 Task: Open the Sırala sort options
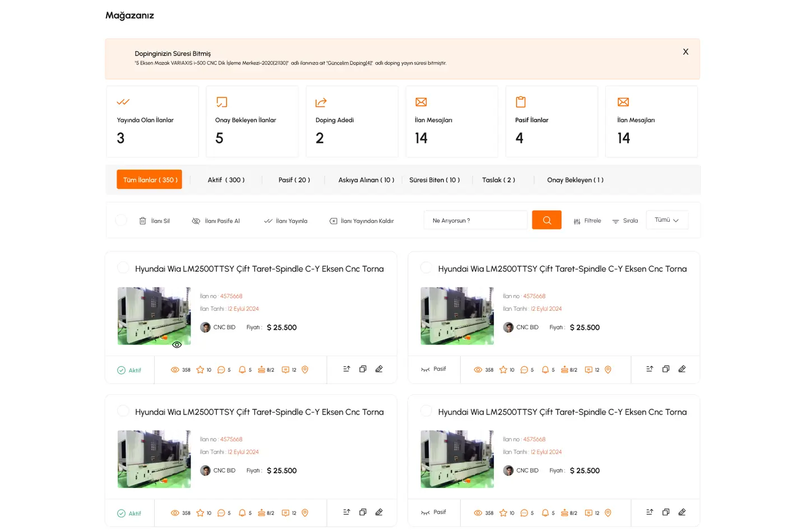click(625, 221)
